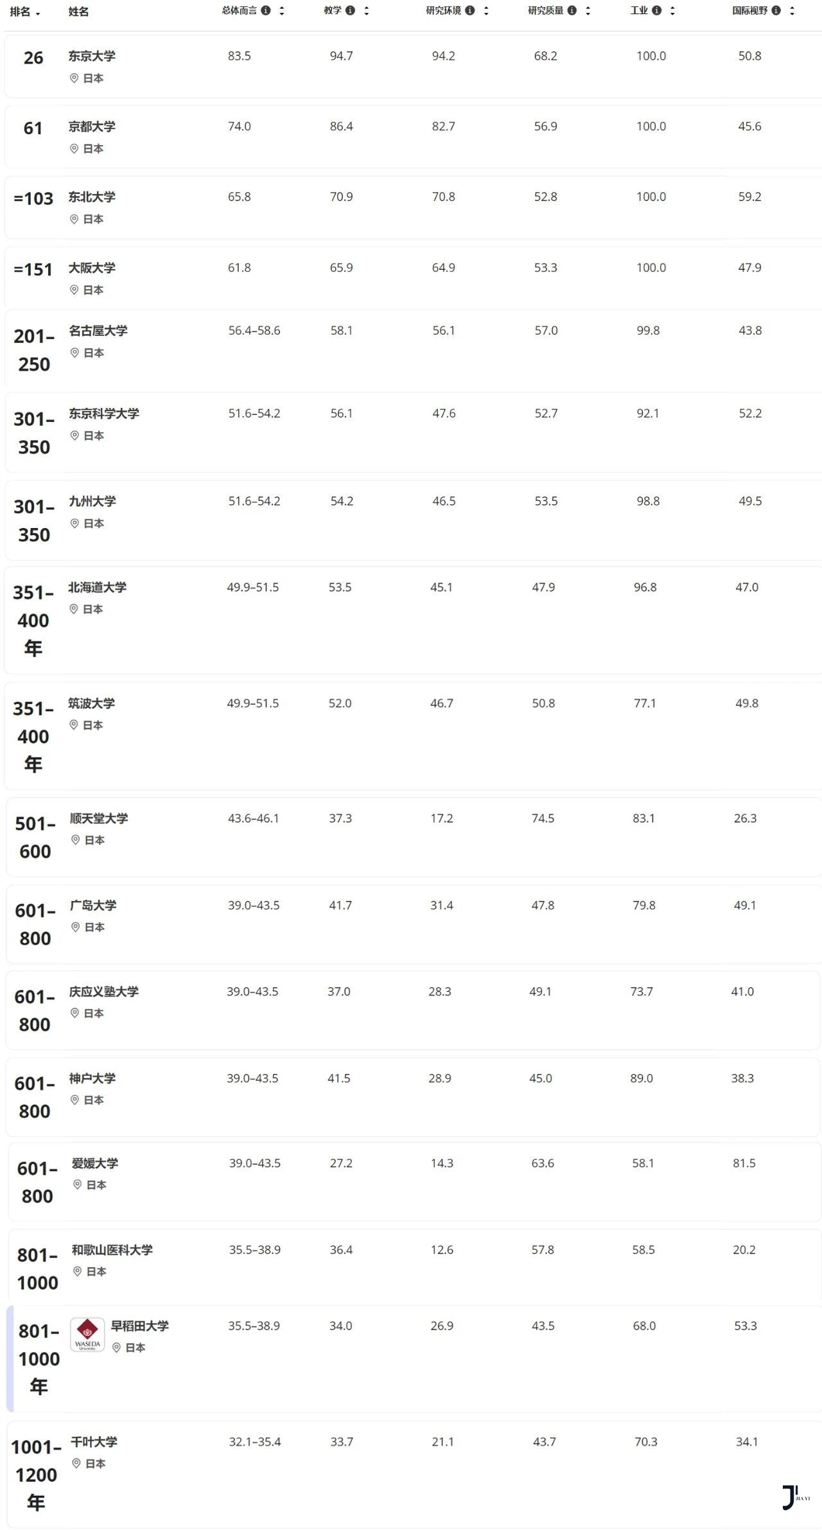Viewport: 822px width, 1530px height.
Task: Click the JIAYI logo in bottom corner
Action: [795, 1498]
